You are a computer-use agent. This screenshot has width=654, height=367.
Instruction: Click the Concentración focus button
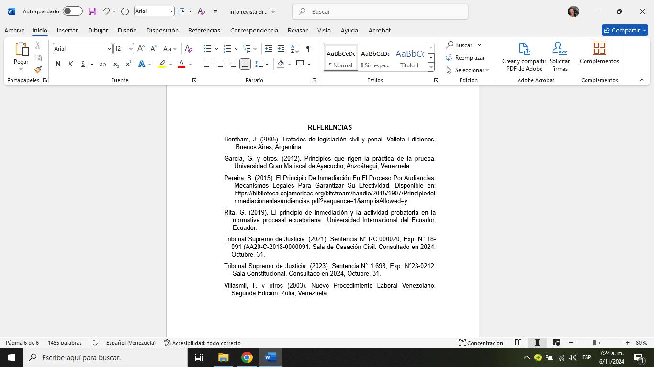pyautogui.click(x=481, y=343)
